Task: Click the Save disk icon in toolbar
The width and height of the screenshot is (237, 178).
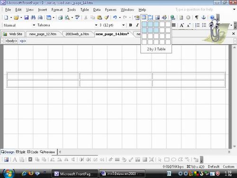Action: click(27, 18)
